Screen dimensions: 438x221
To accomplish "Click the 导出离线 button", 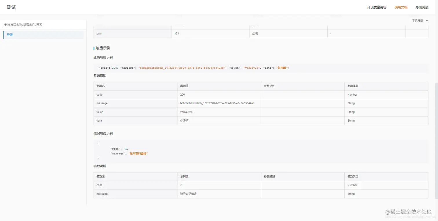I will click(422, 7).
